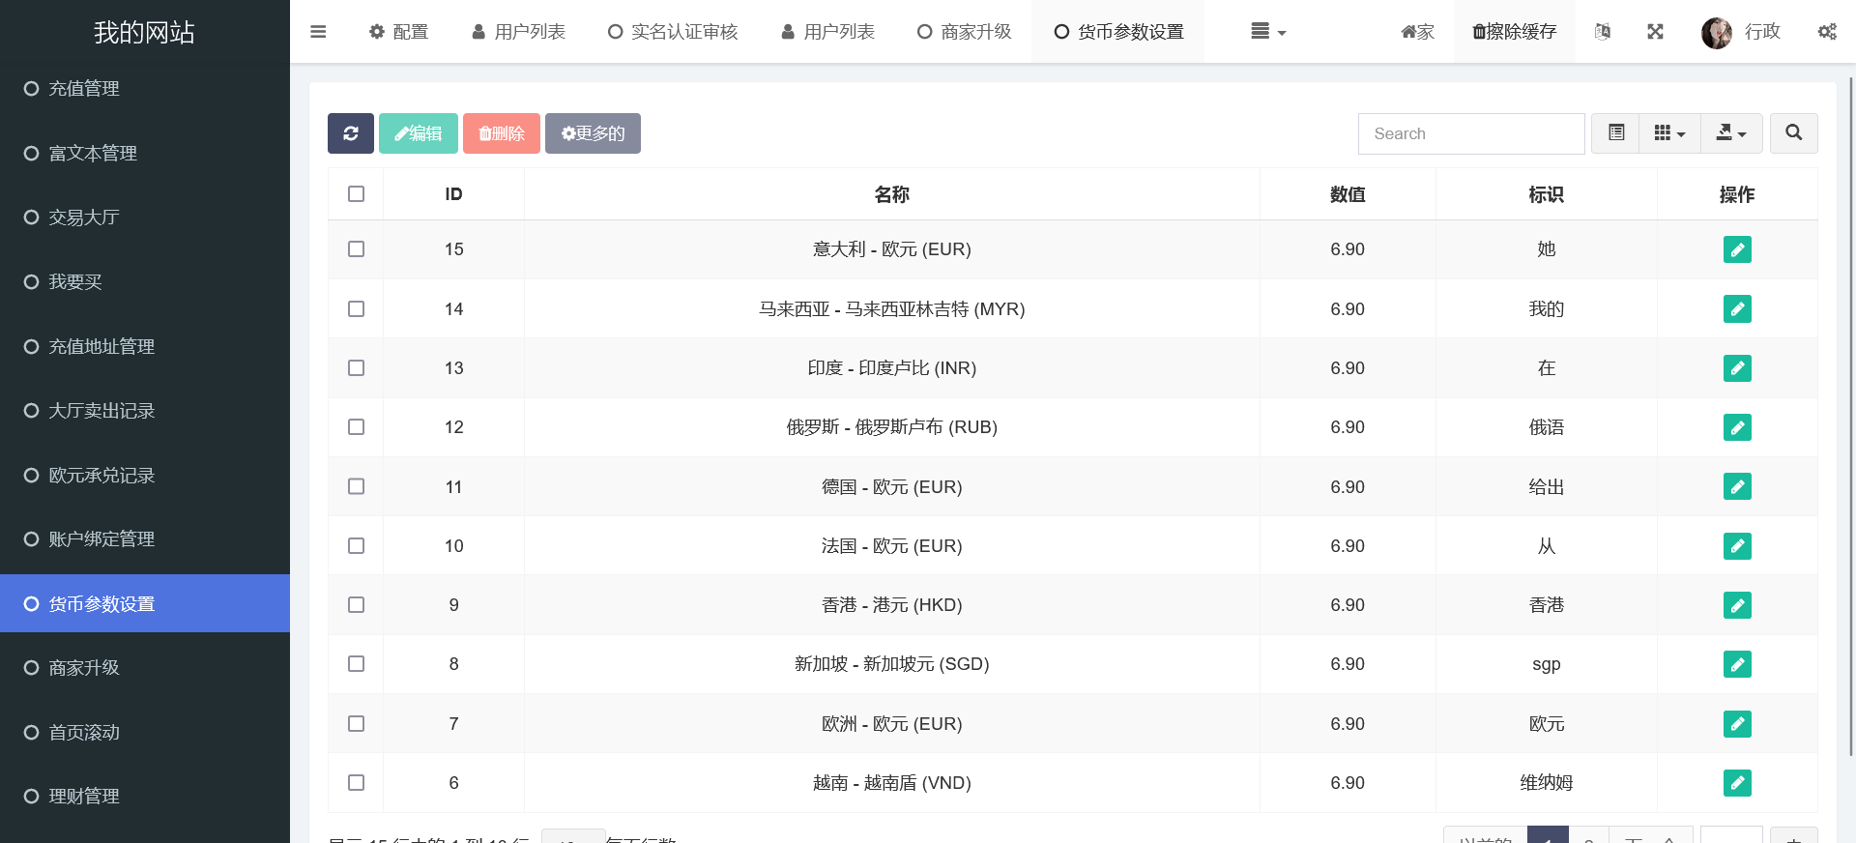Click the hamburger sidebar toggle icon
The height and width of the screenshot is (843, 1856).
pyautogui.click(x=318, y=32)
